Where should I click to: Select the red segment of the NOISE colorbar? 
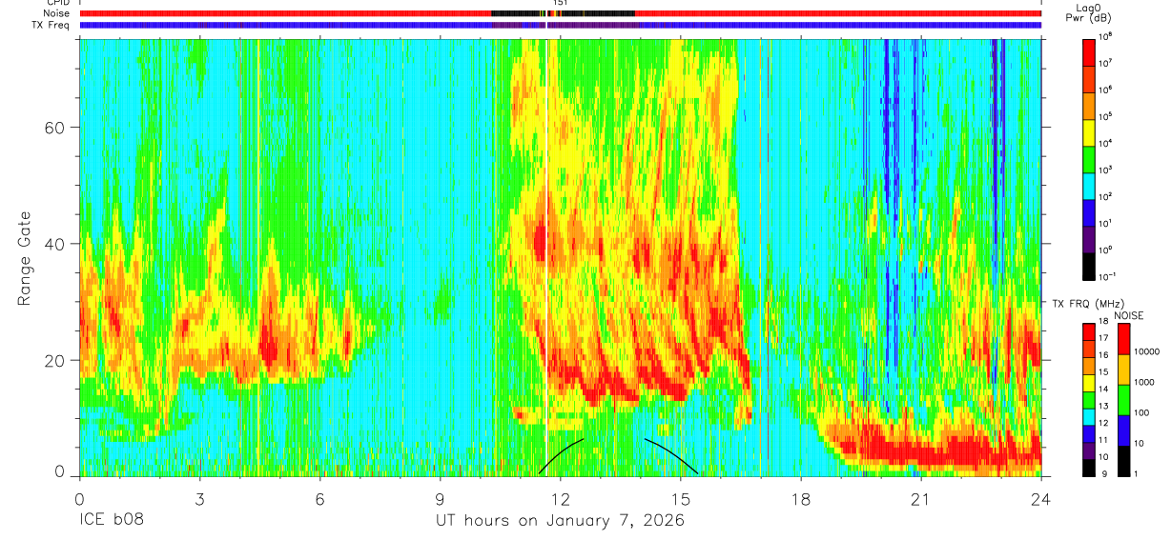(x=1123, y=339)
